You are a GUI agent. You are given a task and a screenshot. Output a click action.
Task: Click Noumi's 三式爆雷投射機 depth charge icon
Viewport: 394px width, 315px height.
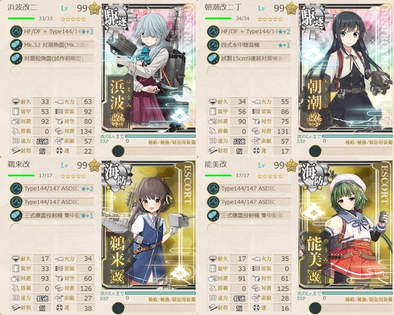(213, 216)
